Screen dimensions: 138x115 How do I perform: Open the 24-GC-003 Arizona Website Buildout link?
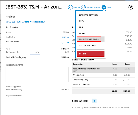tap(25, 22)
